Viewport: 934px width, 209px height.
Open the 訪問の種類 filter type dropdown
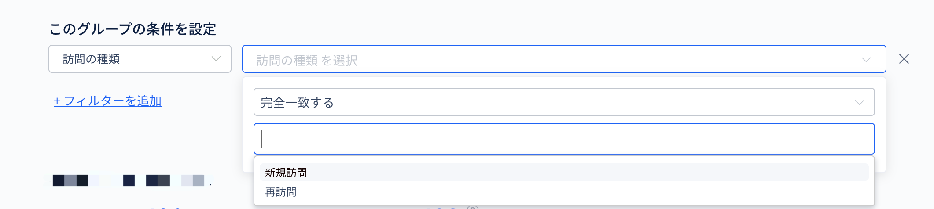140,59
